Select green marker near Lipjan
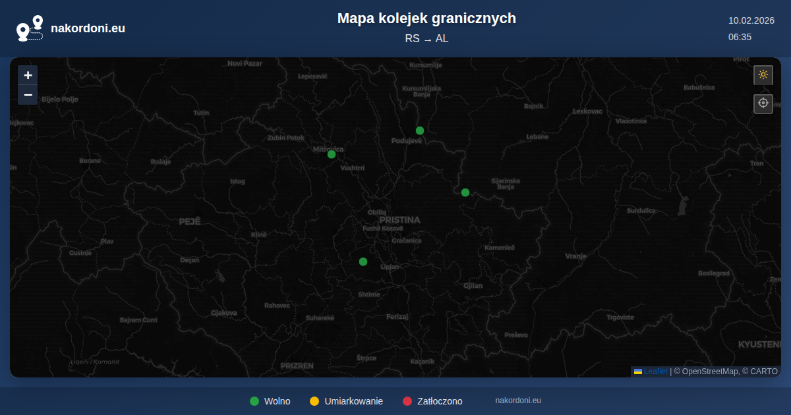 click(x=363, y=262)
